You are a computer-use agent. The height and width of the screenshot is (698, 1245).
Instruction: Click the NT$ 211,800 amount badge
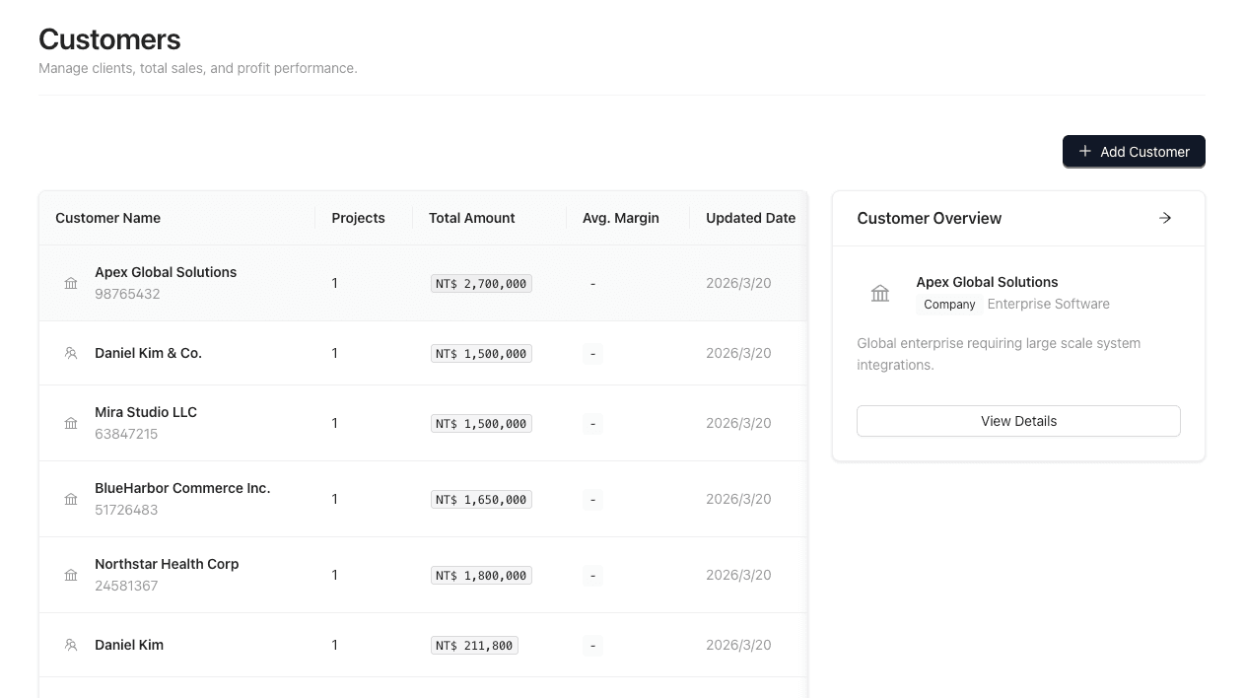coord(474,646)
